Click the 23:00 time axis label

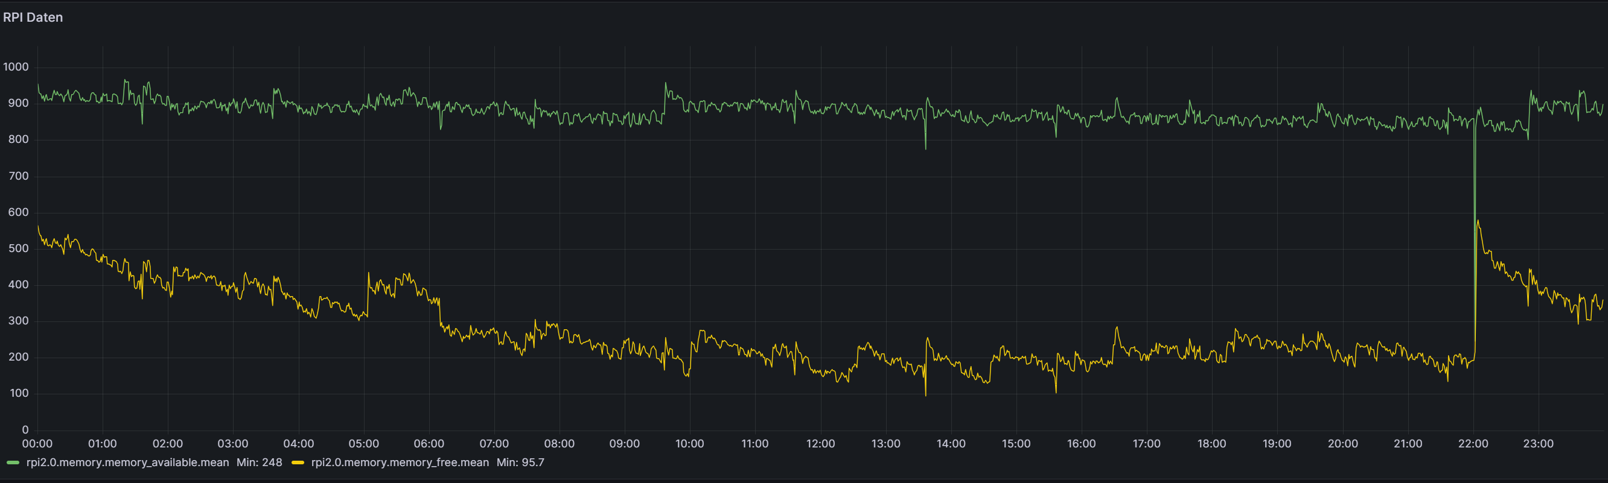(1538, 444)
